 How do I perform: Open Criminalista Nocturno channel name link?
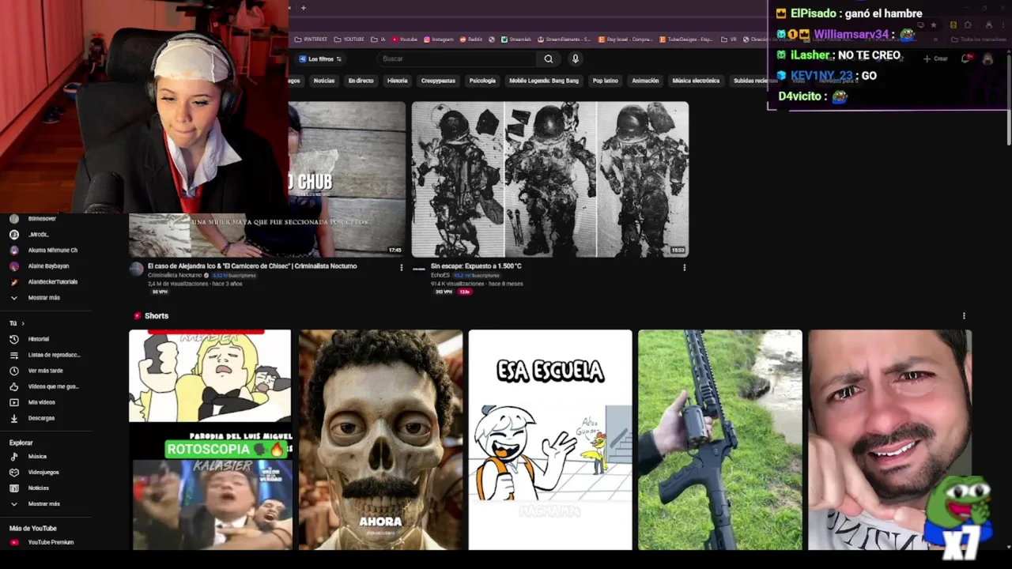point(175,275)
